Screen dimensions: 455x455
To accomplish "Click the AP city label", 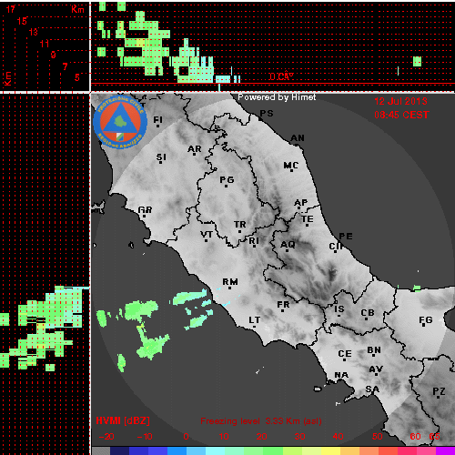I will coord(300,203).
